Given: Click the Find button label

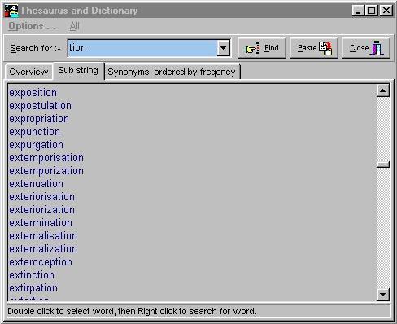Looking at the screenshot, I should (272, 48).
